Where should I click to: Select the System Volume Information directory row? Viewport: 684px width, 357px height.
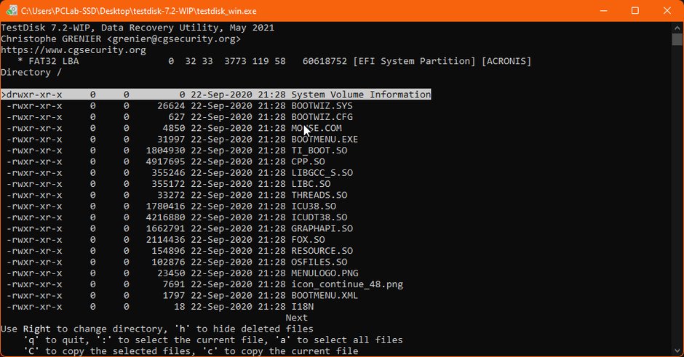click(216, 95)
